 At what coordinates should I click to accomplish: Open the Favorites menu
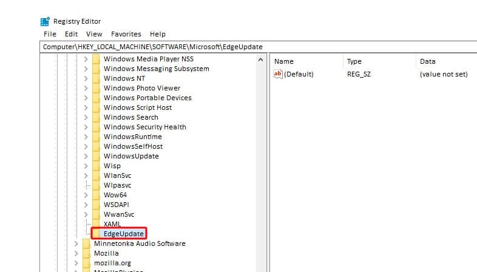pyautogui.click(x=126, y=34)
